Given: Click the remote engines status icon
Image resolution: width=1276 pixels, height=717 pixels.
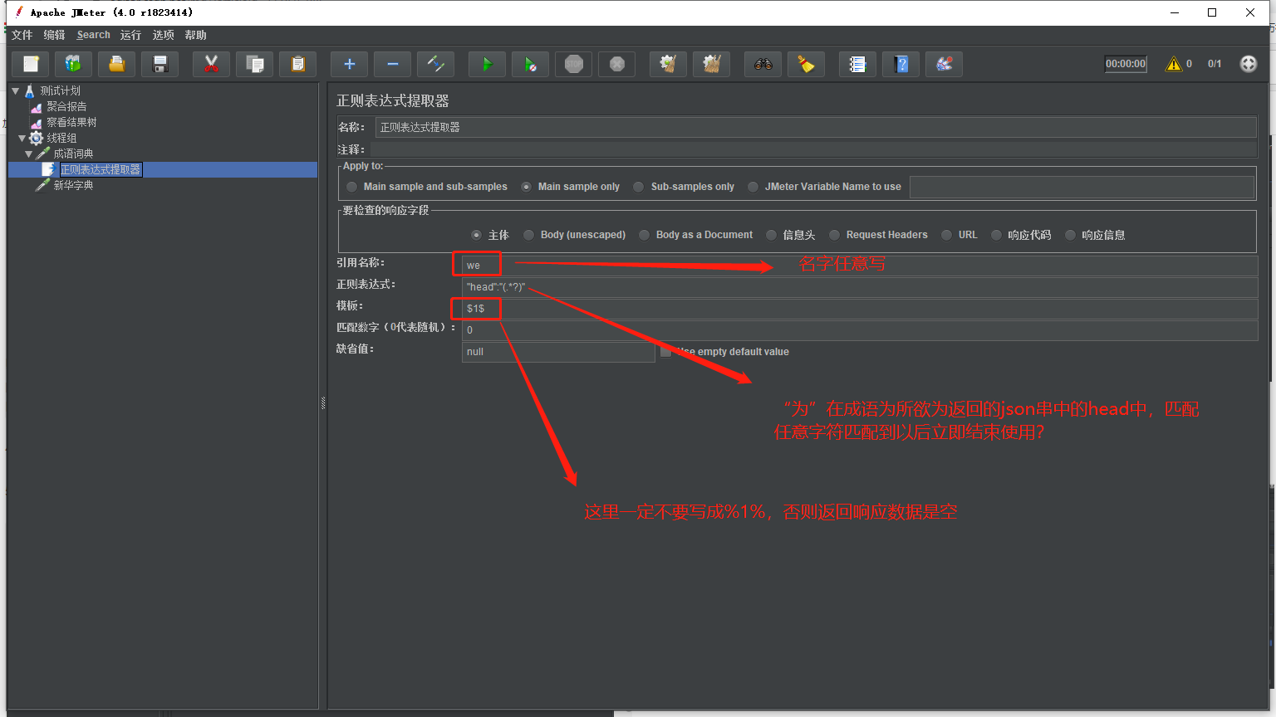Looking at the screenshot, I should [x=1248, y=64].
